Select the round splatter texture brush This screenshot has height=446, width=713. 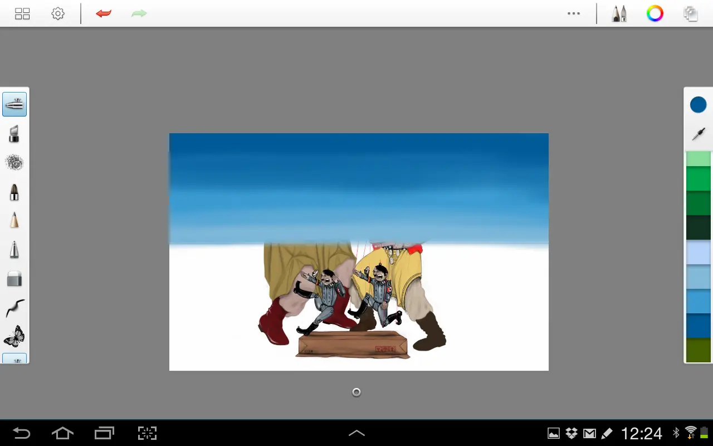point(14,163)
